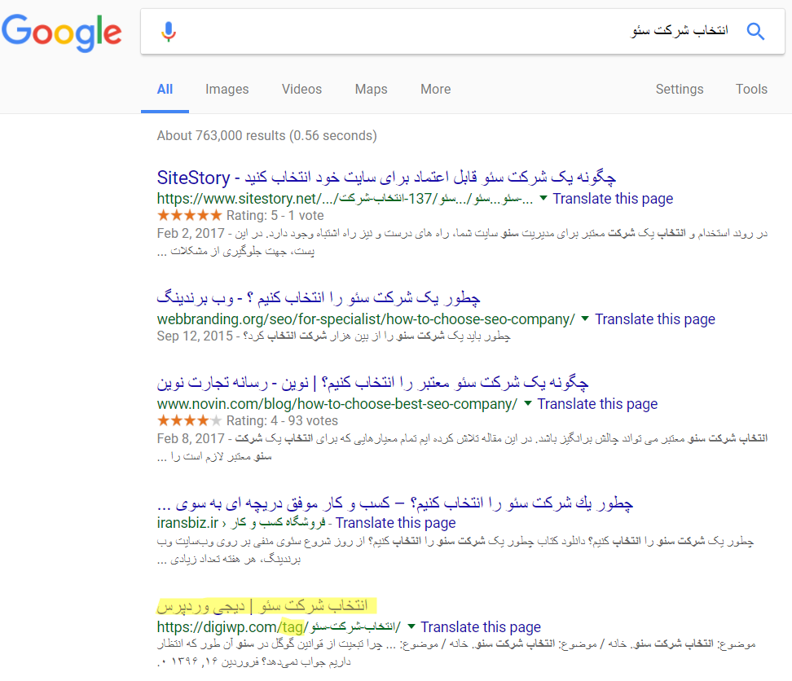Click the webbranding.org/seo/for-specialist green URL text
Screen dimensions: 792x681
coord(366,319)
